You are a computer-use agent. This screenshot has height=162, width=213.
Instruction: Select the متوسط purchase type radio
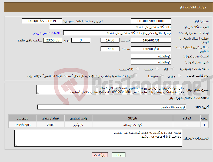click(x=162, y=76)
